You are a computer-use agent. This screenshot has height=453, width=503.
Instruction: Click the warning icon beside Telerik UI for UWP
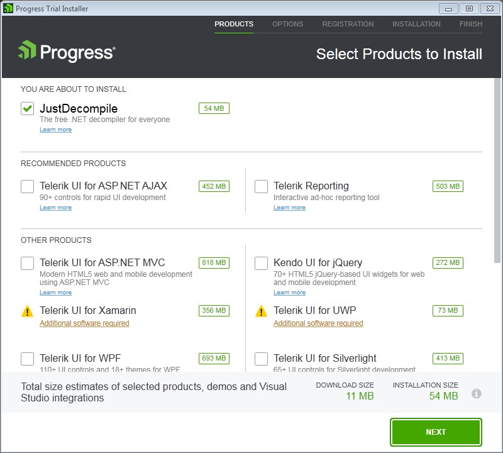coord(262,310)
